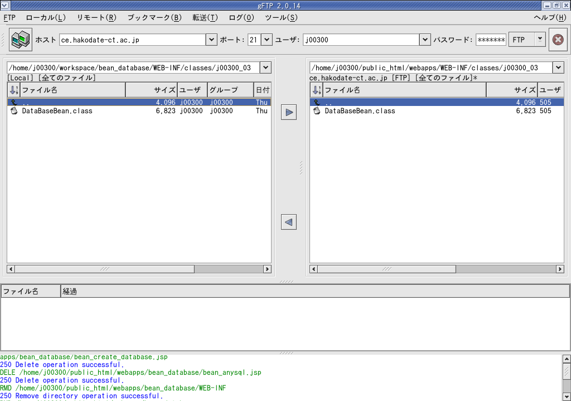Click log line 'RMD /home/j00300/public_html/webapps/bean_database/WEB-INF'
571x401 pixels.
(x=113, y=388)
